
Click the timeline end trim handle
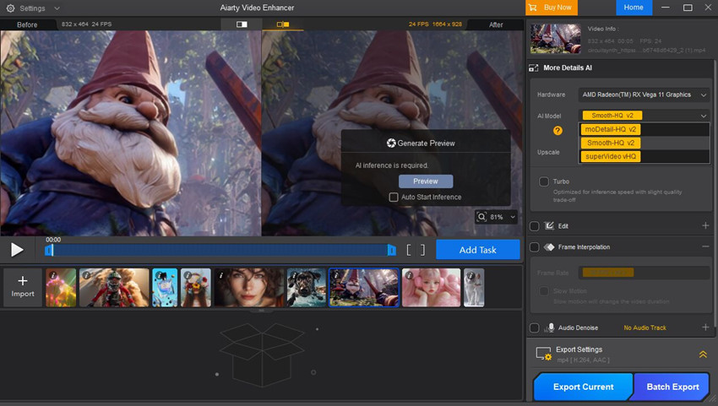tap(391, 250)
